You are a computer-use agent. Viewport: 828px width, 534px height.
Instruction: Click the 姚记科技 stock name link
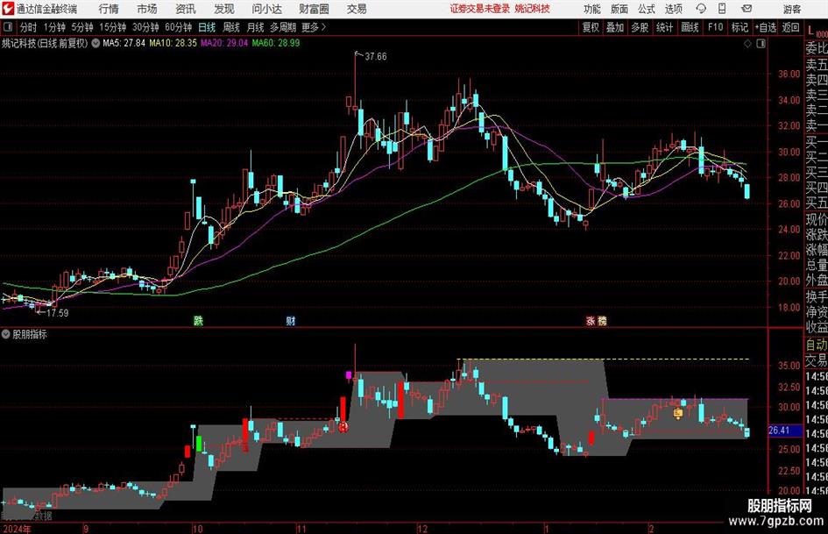point(533,9)
